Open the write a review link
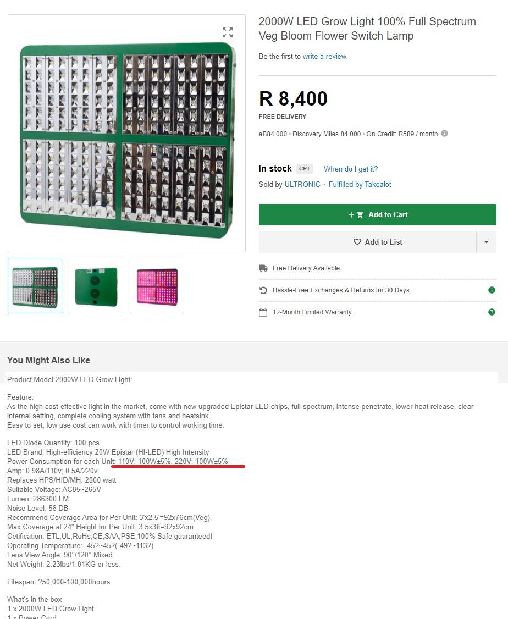The height and width of the screenshot is (619, 508). pyautogui.click(x=325, y=57)
